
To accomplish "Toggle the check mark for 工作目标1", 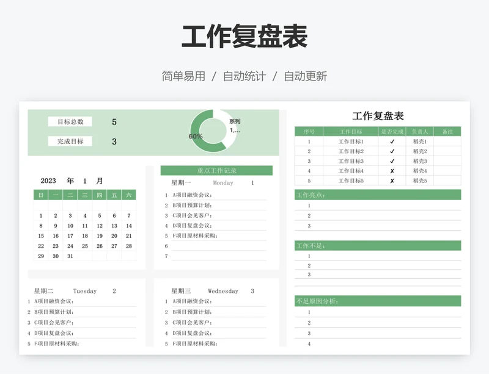I will pyautogui.click(x=392, y=142).
